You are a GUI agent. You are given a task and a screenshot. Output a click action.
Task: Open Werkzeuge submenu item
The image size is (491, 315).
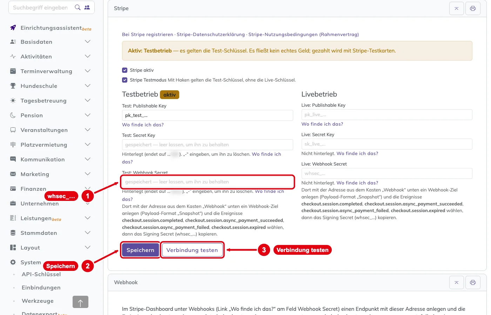[38, 301]
